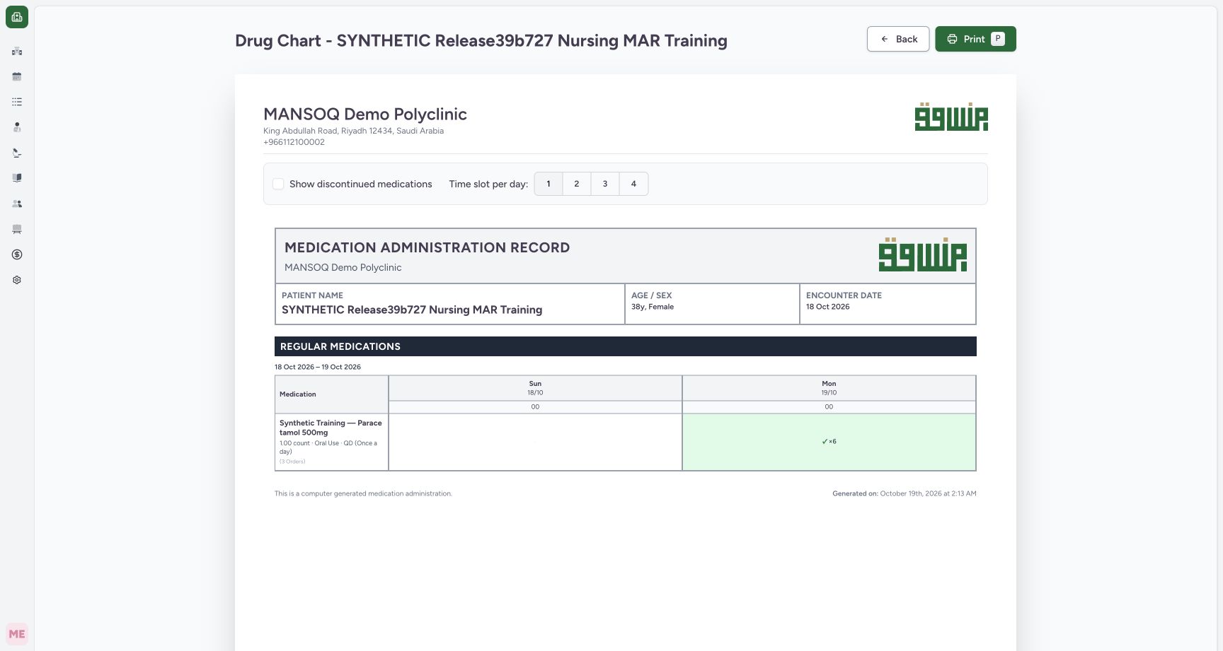The width and height of the screenshot is (1223, 651).
Task: Open the open-book icon in sidebar
Action: pyautogui.click(x=17, y=178)
